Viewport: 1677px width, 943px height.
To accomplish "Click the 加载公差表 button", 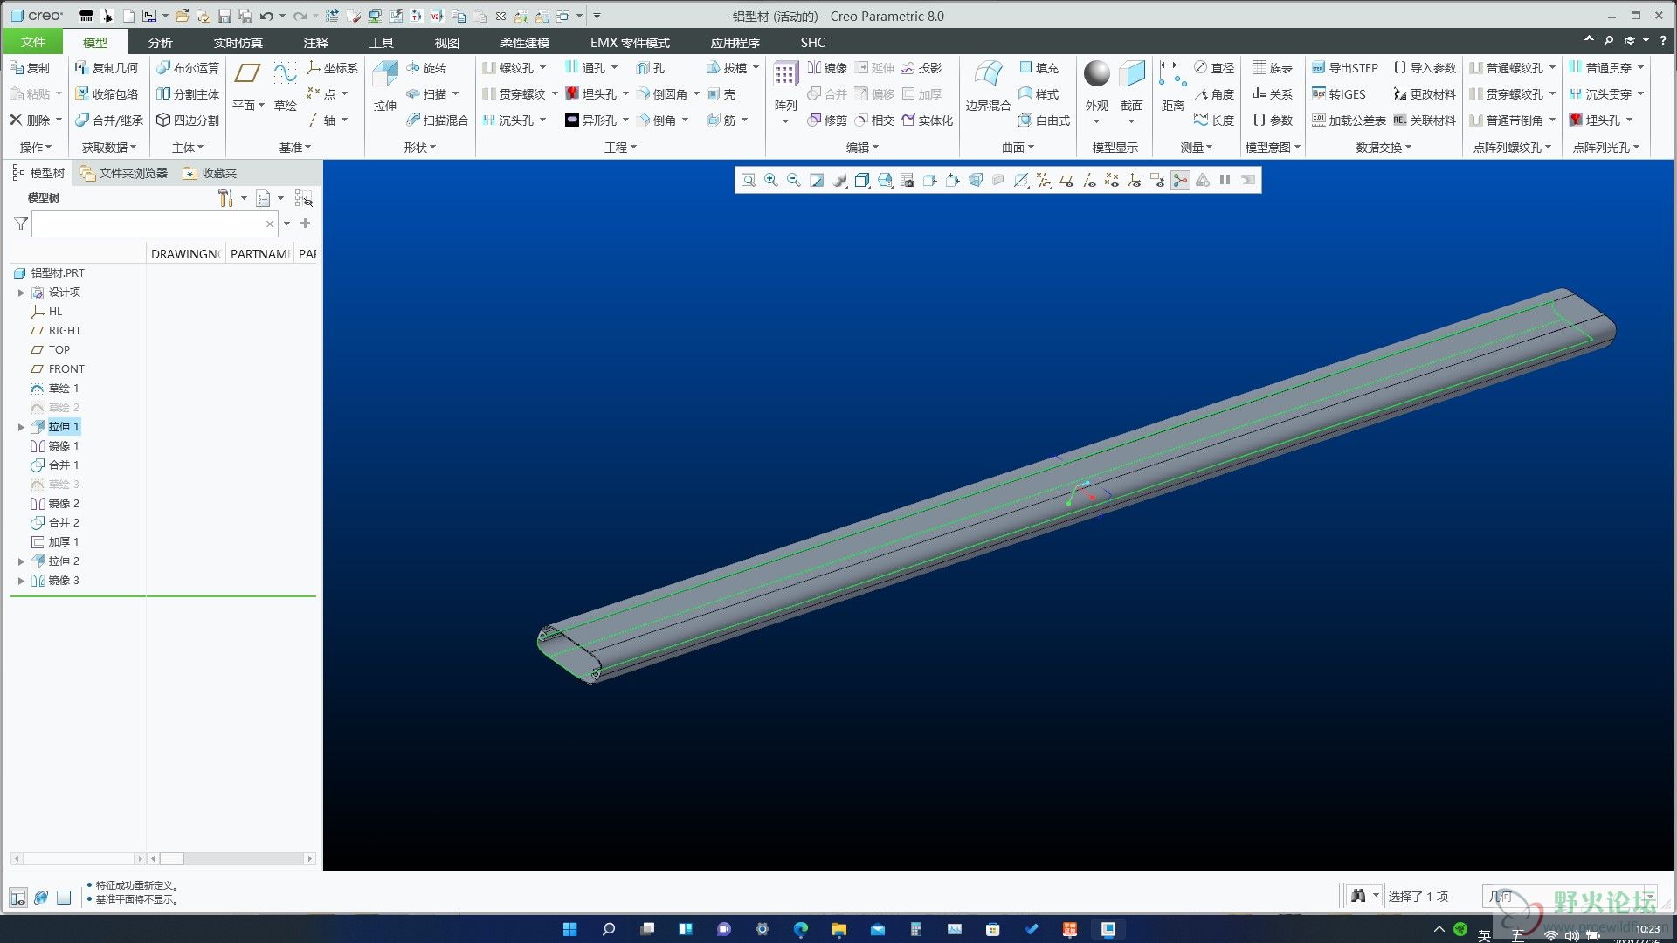I will (1349, 120).
